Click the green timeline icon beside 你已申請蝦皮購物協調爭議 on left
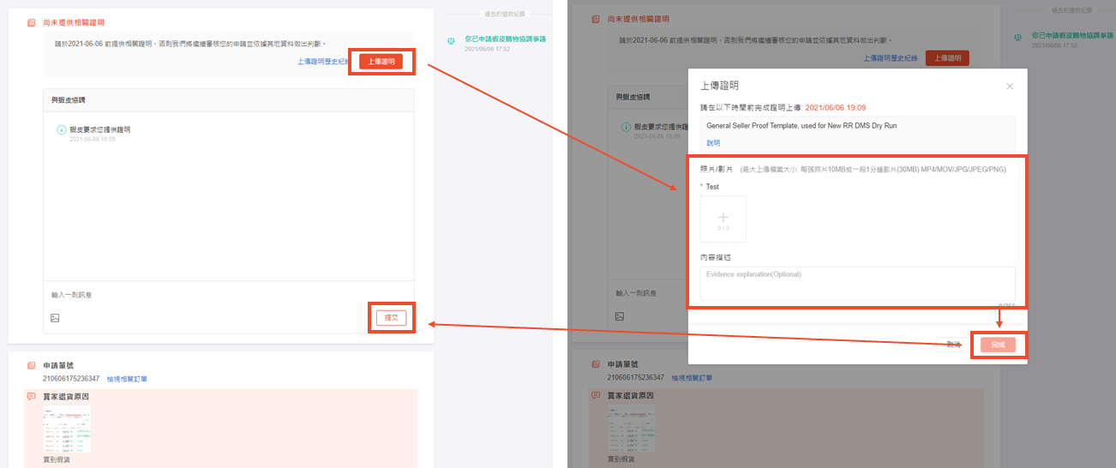The height and width of the screenshot is (468, 1116). [x=451, y=40]
